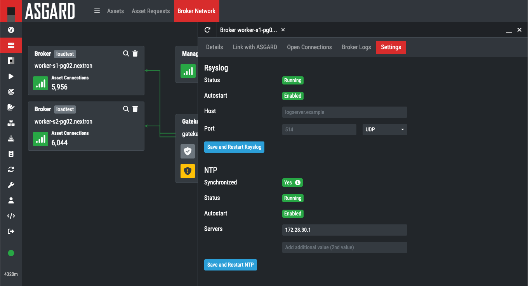This screenshot has width=528, height=286.
Task: Inspect worker-s2-pg02.nextron broker with magnifier icon
Action: pos(126,109)
